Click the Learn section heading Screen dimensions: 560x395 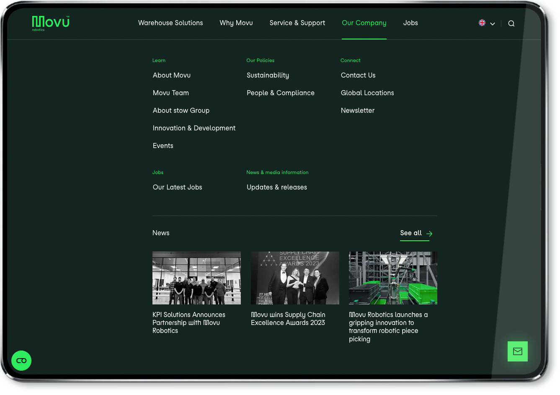pos(159,60)
